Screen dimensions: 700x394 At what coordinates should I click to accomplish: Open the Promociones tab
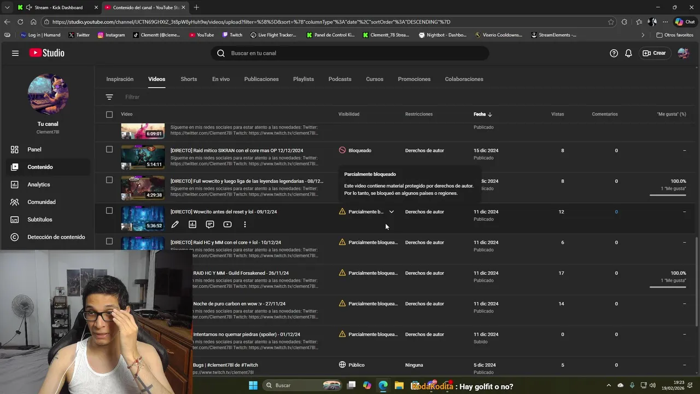pos(414,79)
